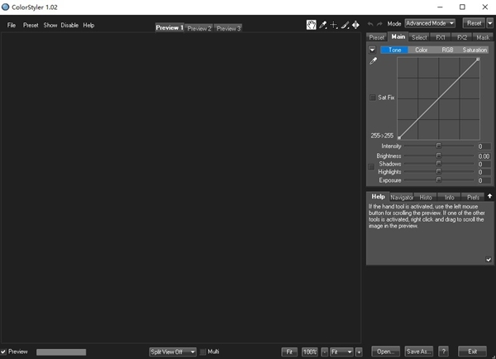
Task: Open the Split View Off dropdown
Action: point(173,352)
